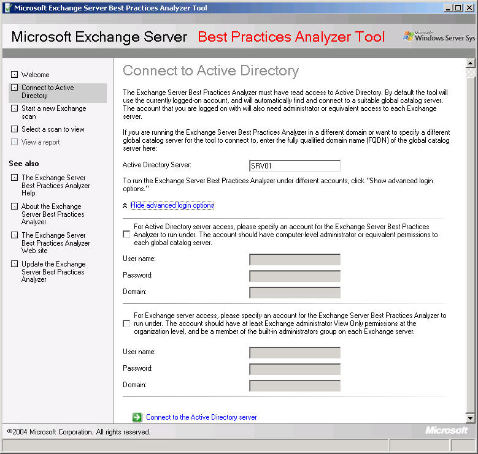Open About the Exchange Server Best Practices Analyzer
The height and width of the screenshot is (454, 478).
click(x=53, y=214)
